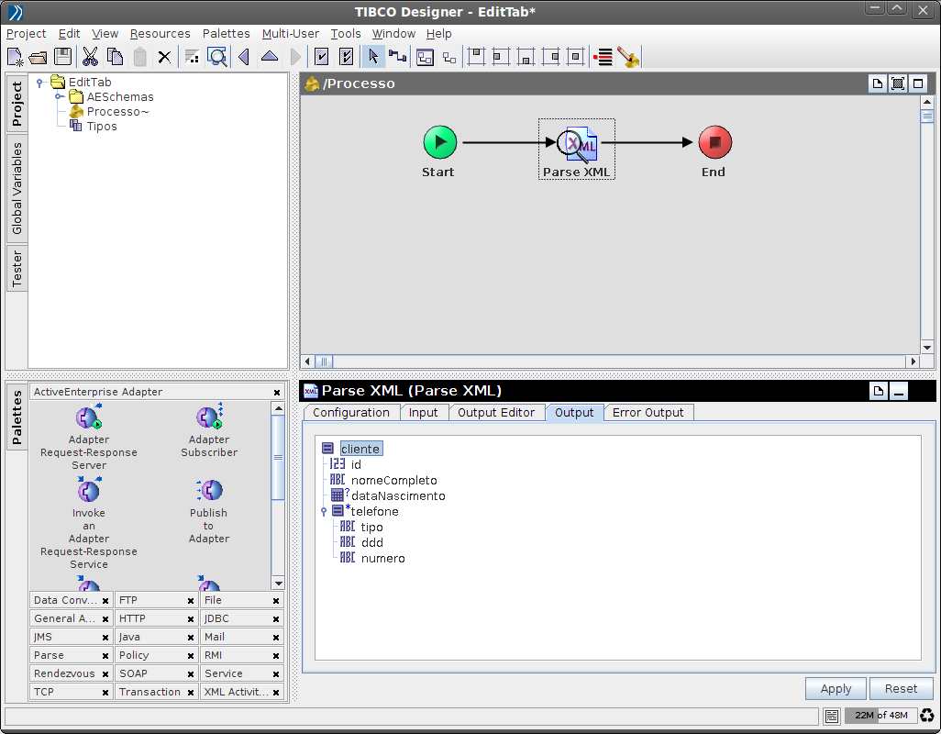Switch to the Output Editor tab
Viewport: 941px width, 734px height.
pos(495,413)
